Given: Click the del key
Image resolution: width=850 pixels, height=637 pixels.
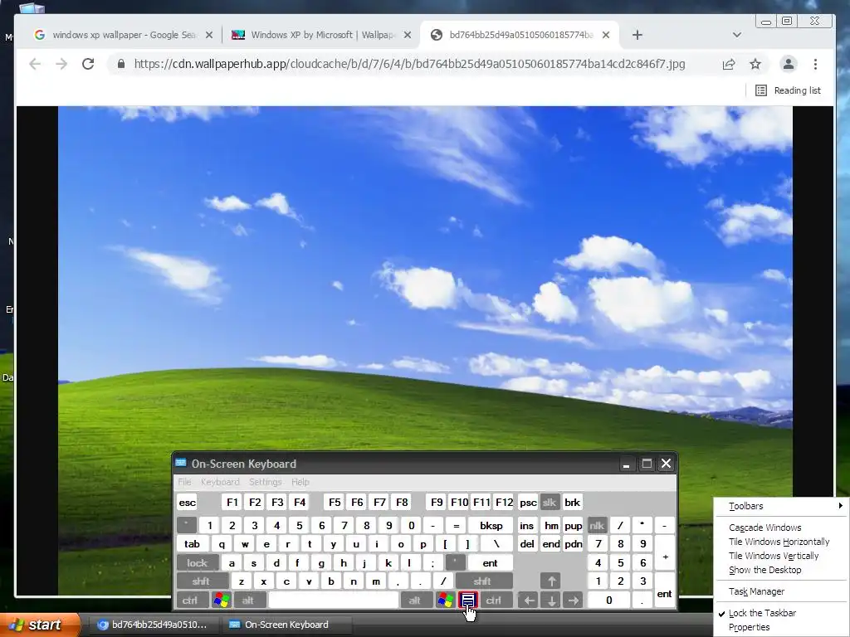Looking at the screenshot, I should [x=527, y=544].
